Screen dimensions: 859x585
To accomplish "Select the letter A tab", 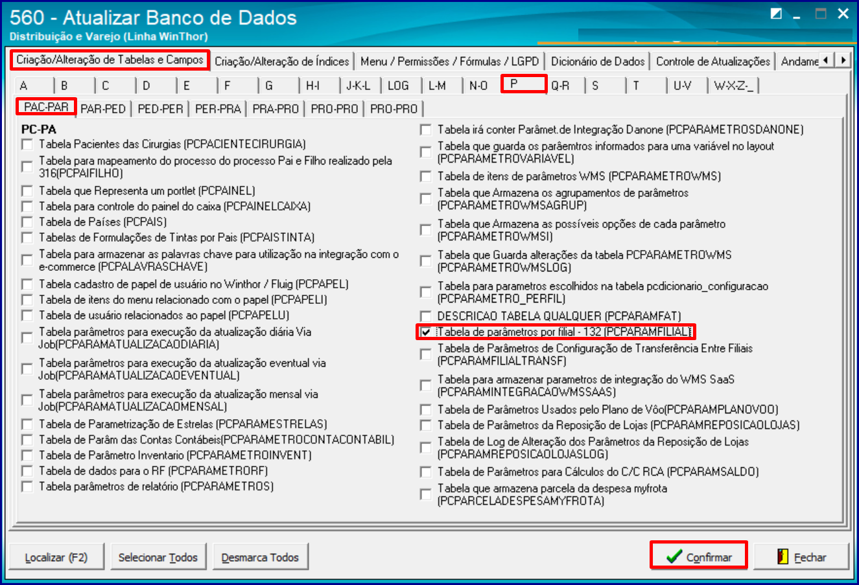I will coord(34,86).
